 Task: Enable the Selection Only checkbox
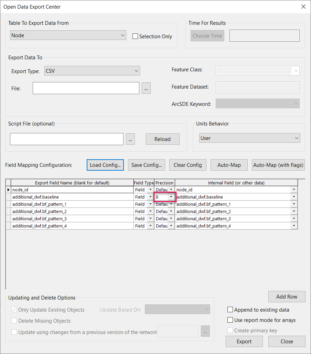pyautogui.click(x=135, y=36)
